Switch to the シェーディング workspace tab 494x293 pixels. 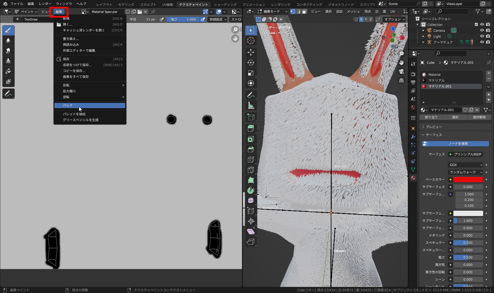click(x=225, y=4)
